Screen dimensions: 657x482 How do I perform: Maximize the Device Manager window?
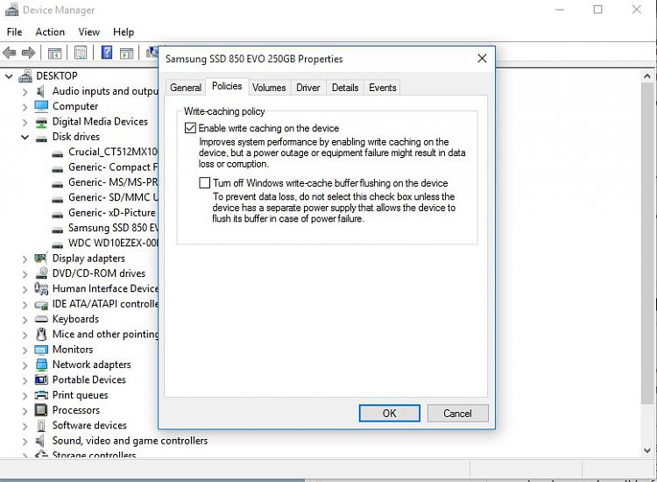(x=598, y=10)
